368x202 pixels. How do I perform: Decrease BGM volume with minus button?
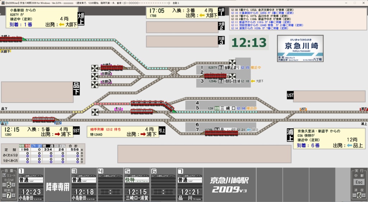[x=4, y=185]
